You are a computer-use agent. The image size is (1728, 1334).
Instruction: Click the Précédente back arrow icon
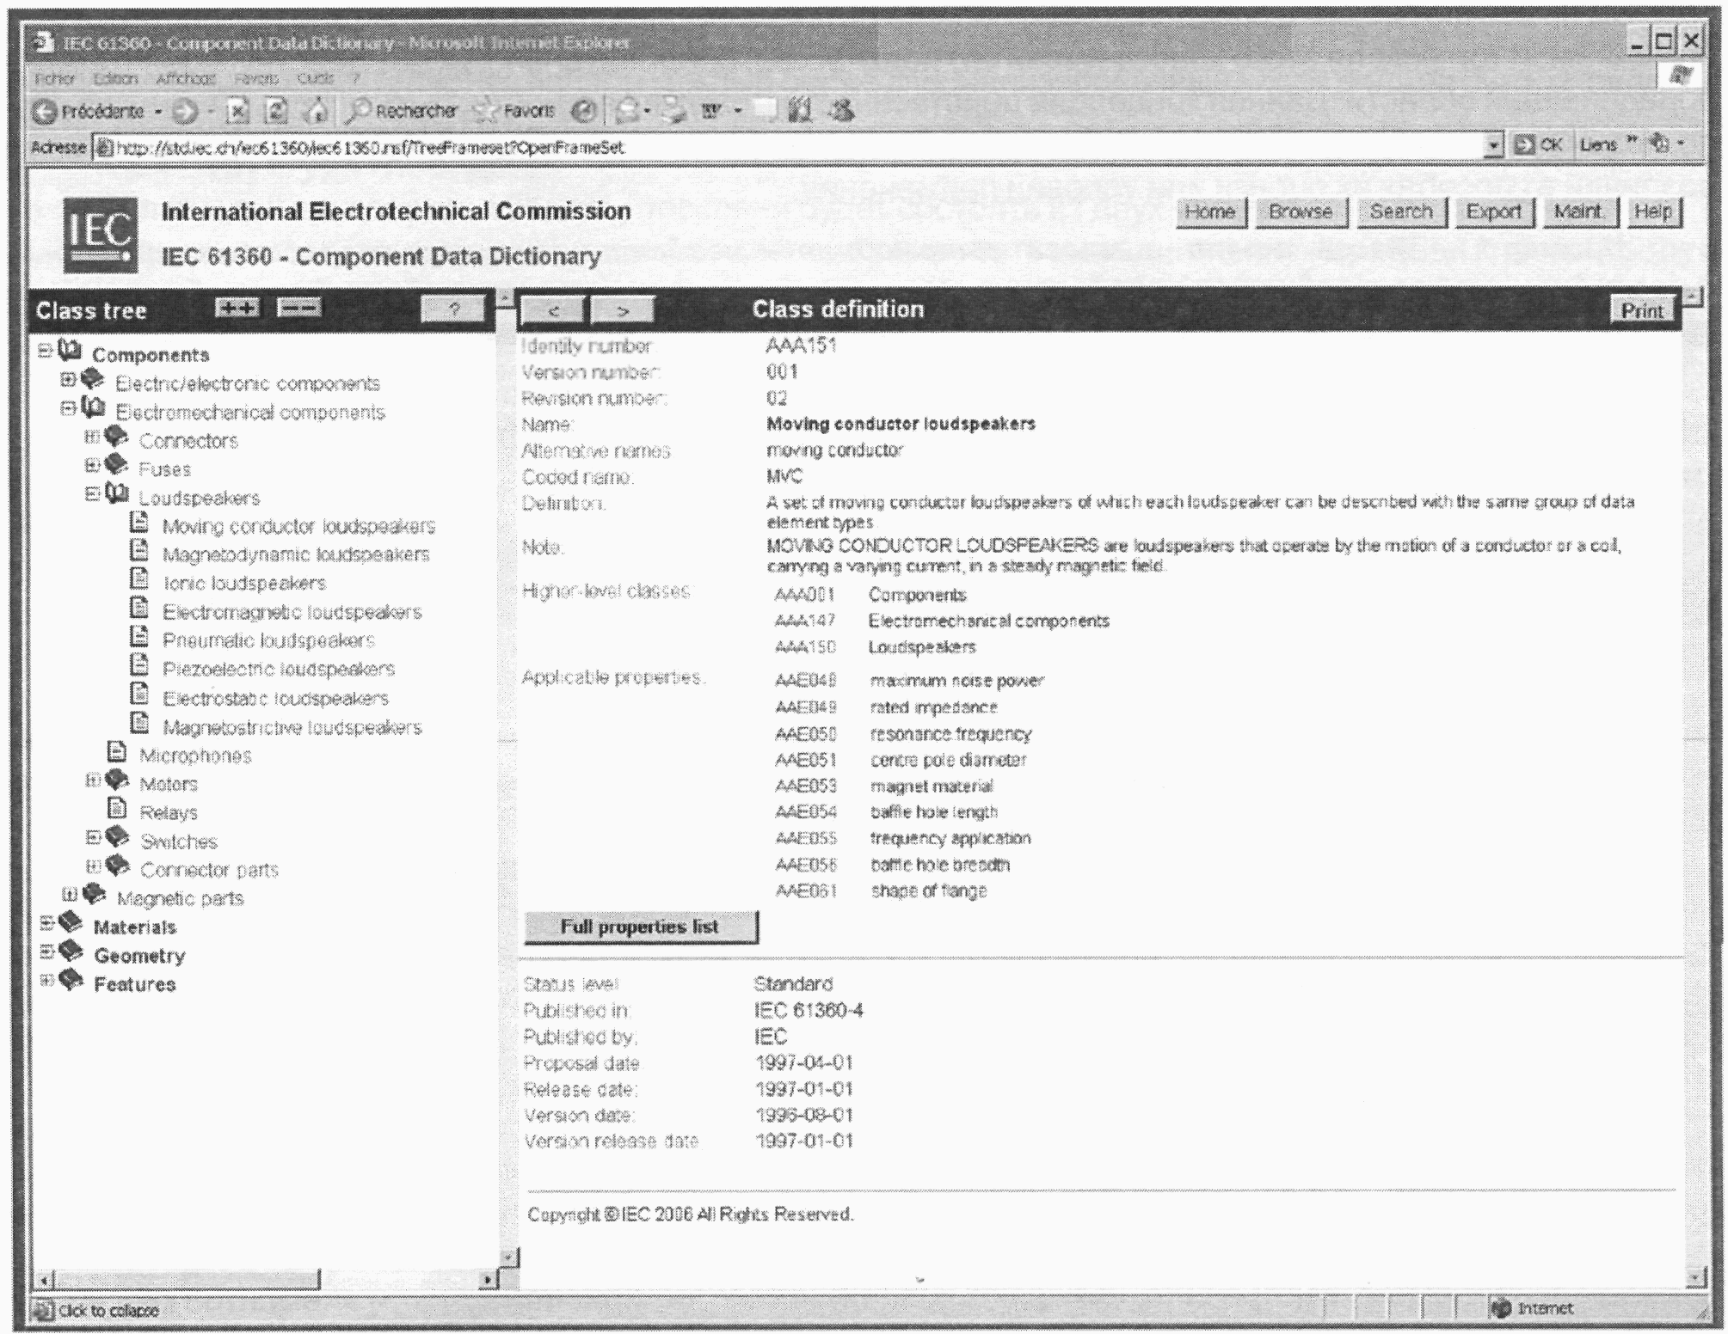(46, 112)
